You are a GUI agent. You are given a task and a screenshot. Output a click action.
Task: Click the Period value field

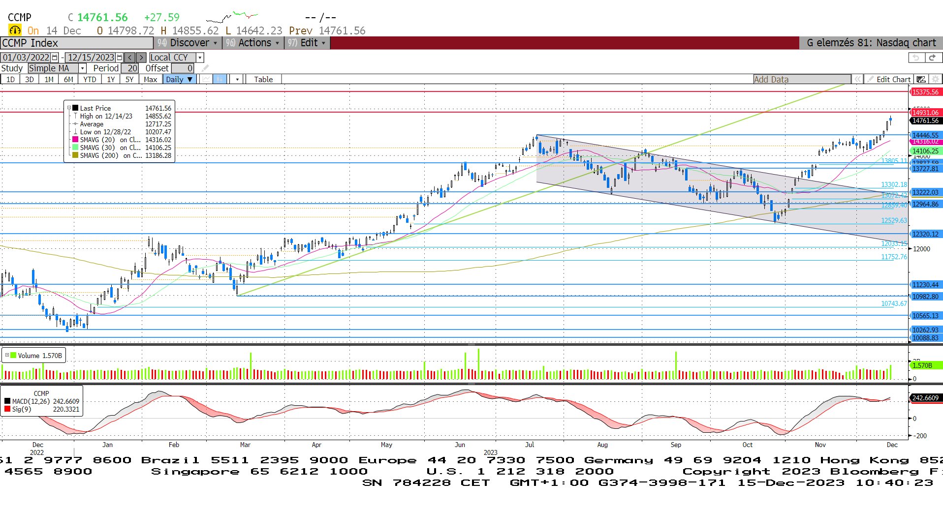130,68
